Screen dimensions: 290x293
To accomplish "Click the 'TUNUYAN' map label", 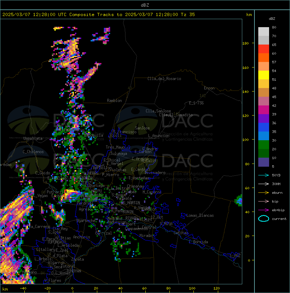I will 74,271.
